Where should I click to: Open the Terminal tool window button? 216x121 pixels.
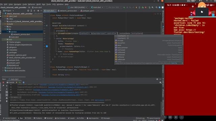tap(49, 118)
